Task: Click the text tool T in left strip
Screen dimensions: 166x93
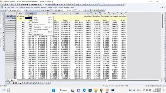Action: 3,32
